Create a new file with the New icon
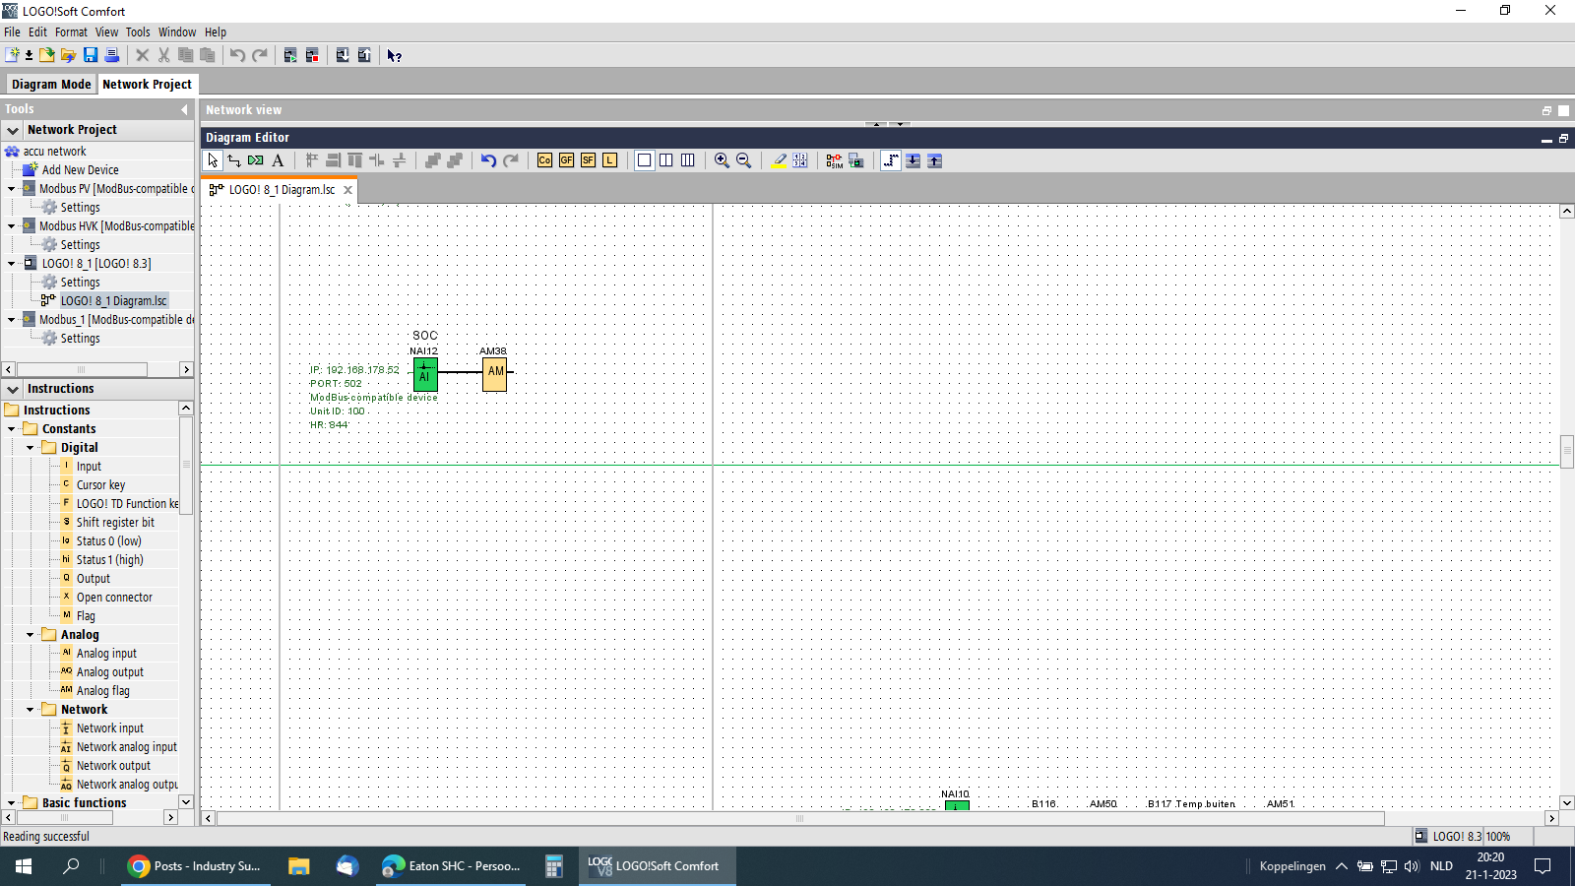This screenshot has height=886, width=1575. (x=13, y=55)
